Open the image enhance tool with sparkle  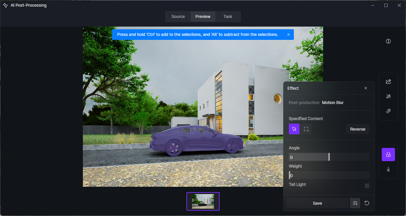tap(388, 81)
